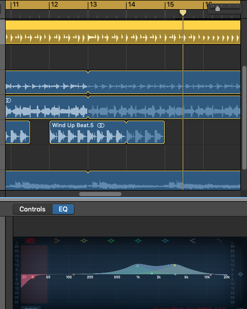Switch to the EQ tab
Viewport: 247px width, 309px height.
click(63, 209)
